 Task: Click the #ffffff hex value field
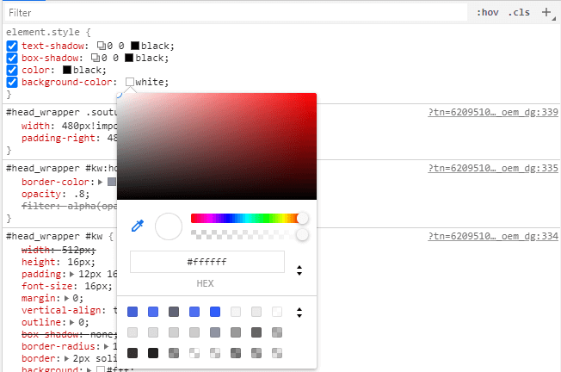click(x=207, y=262)
